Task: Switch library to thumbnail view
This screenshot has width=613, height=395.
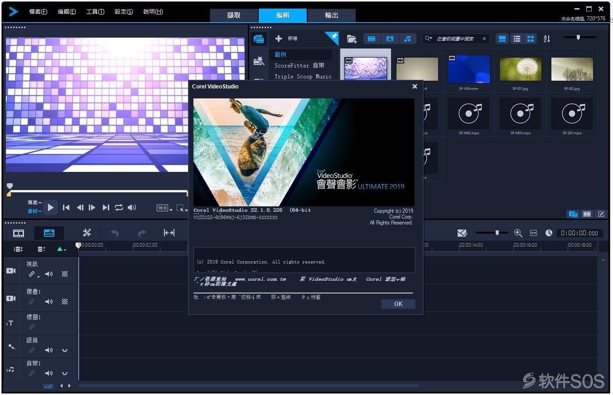Action: [x=530, y=39]
